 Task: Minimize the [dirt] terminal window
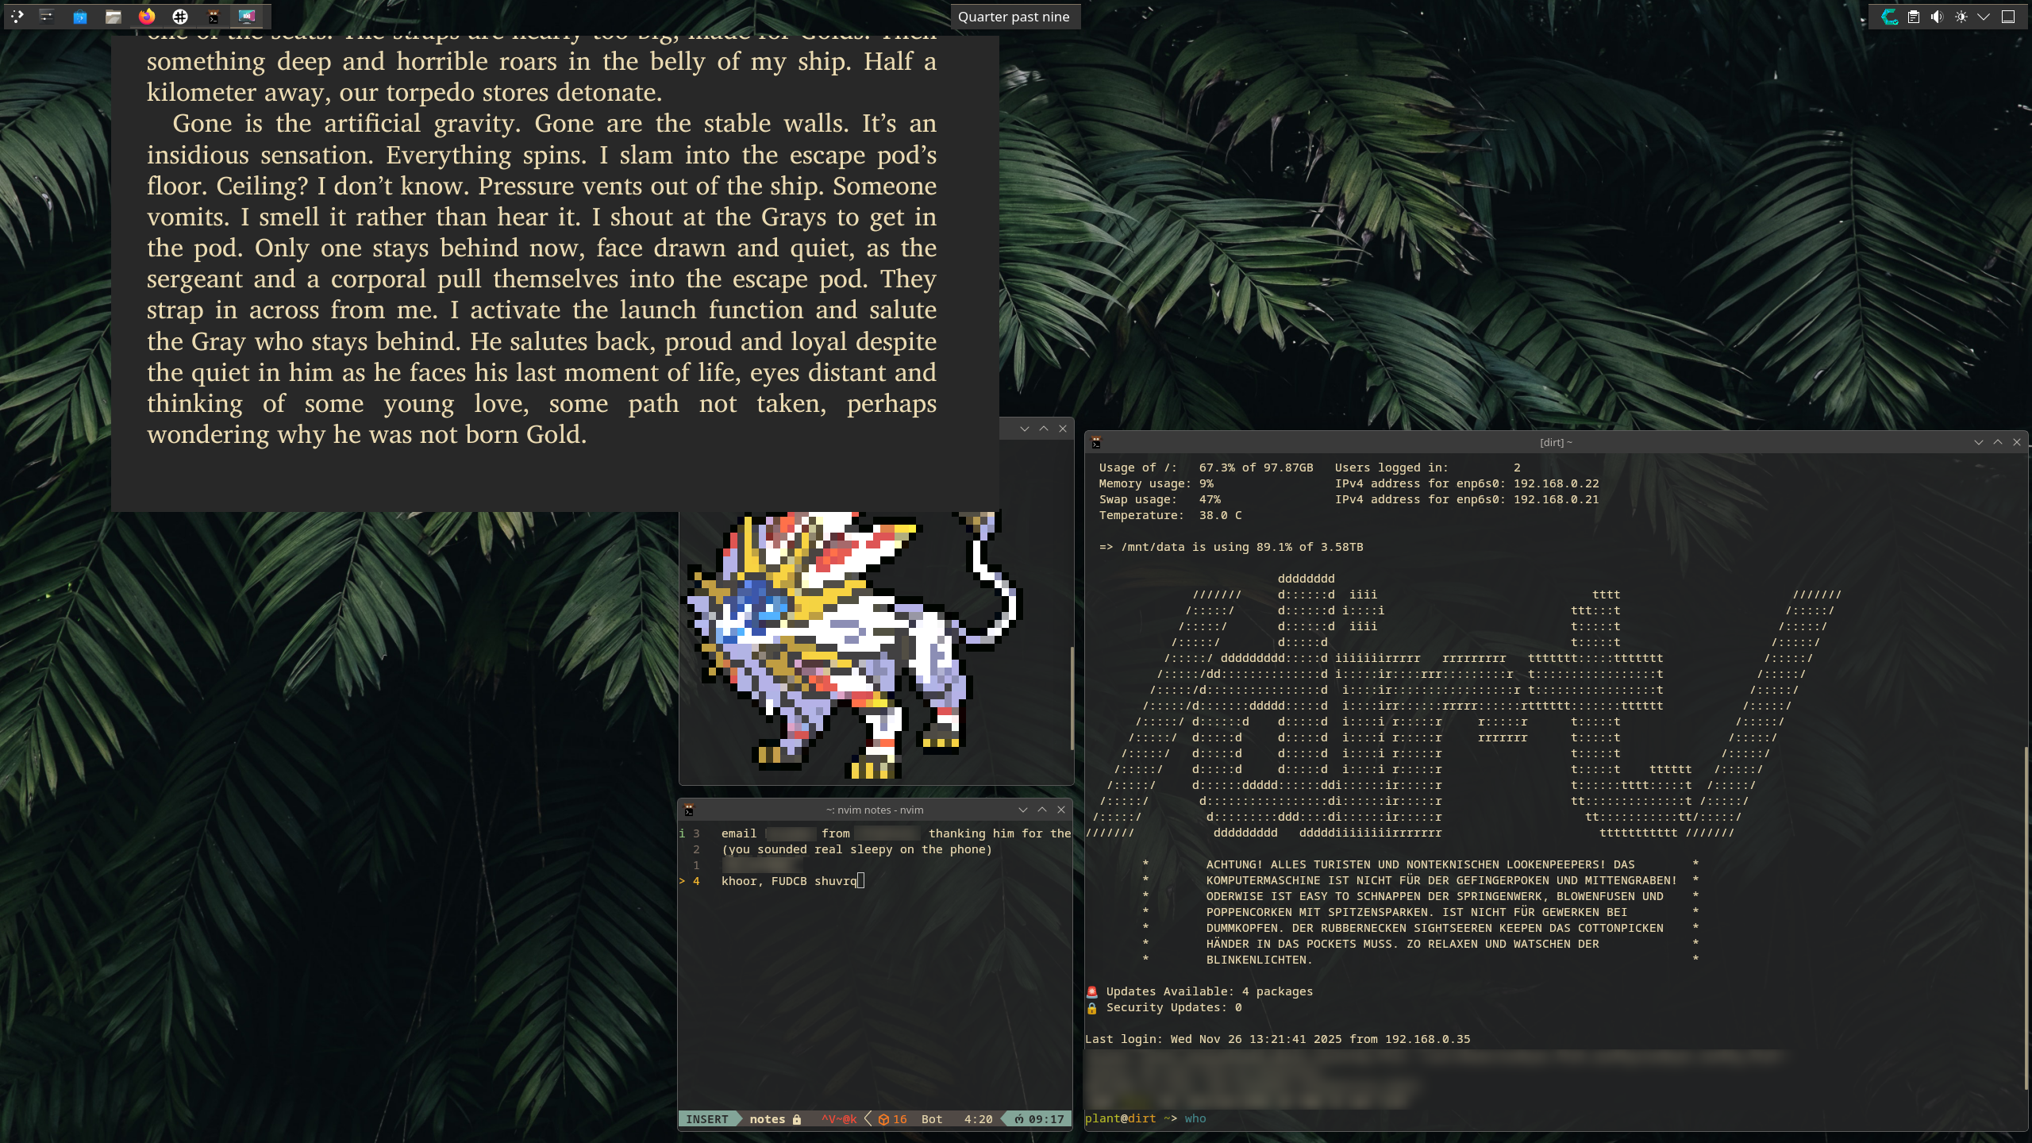[1978, 442]
